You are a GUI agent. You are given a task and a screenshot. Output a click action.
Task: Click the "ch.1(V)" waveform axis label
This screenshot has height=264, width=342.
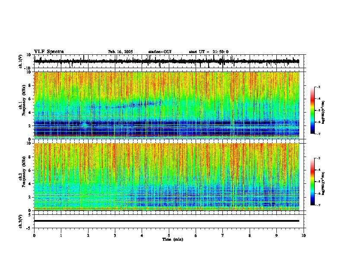coord(21,61)
